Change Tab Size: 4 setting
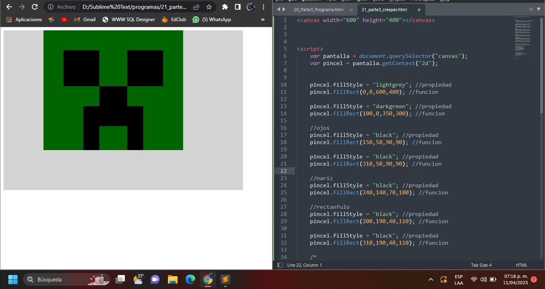Viewport: 545px width, 289px height. coord(481,265)
